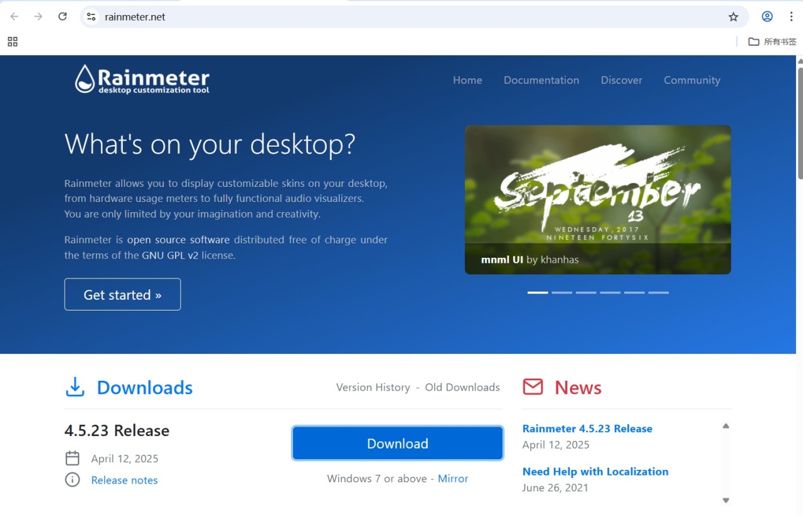Click the Downloads section heading
The image size is (803, 515).
click(x=145, y=388)
